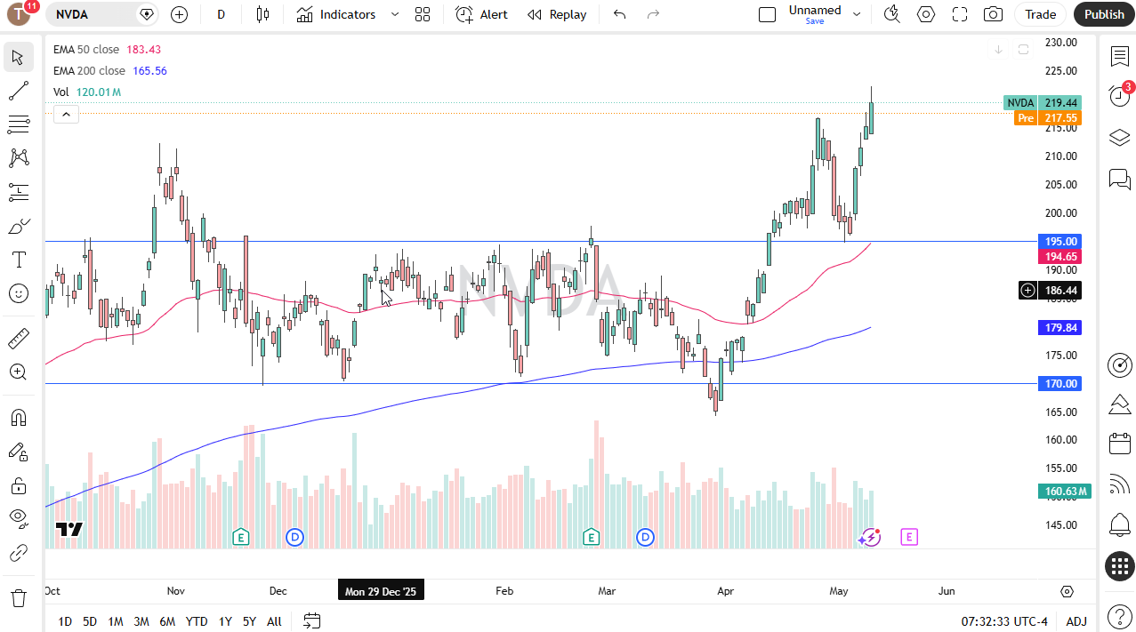
Task: Start bar Replay mode
Action: pyautogui.click(x=557, y=14)
